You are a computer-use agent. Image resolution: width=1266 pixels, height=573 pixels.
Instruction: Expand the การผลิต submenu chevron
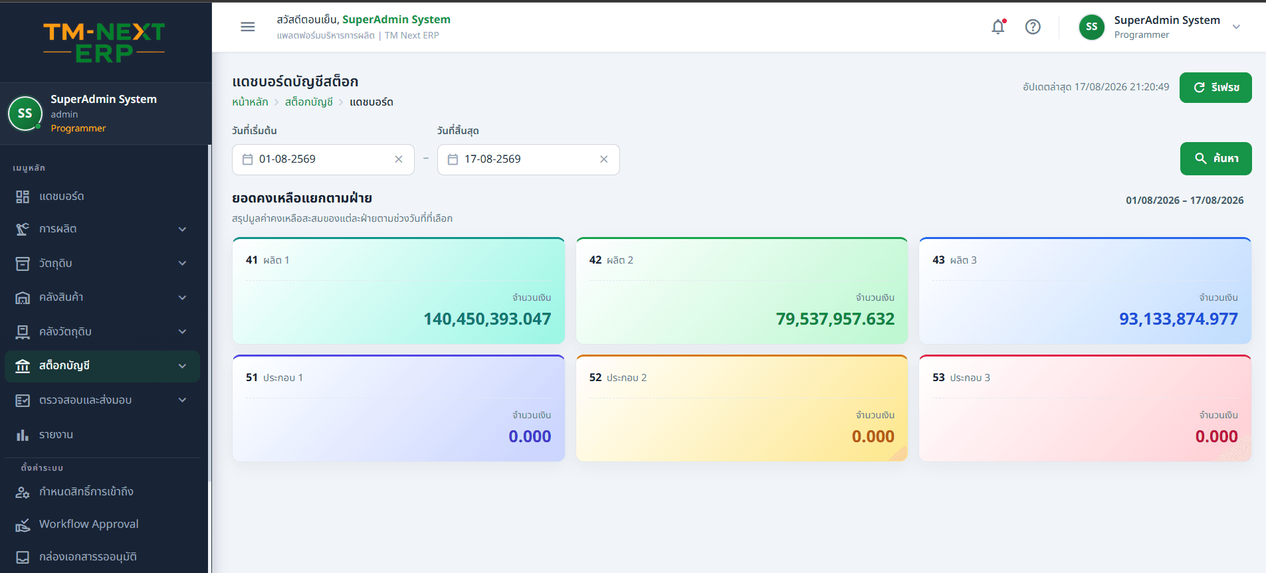click(183, 229)
